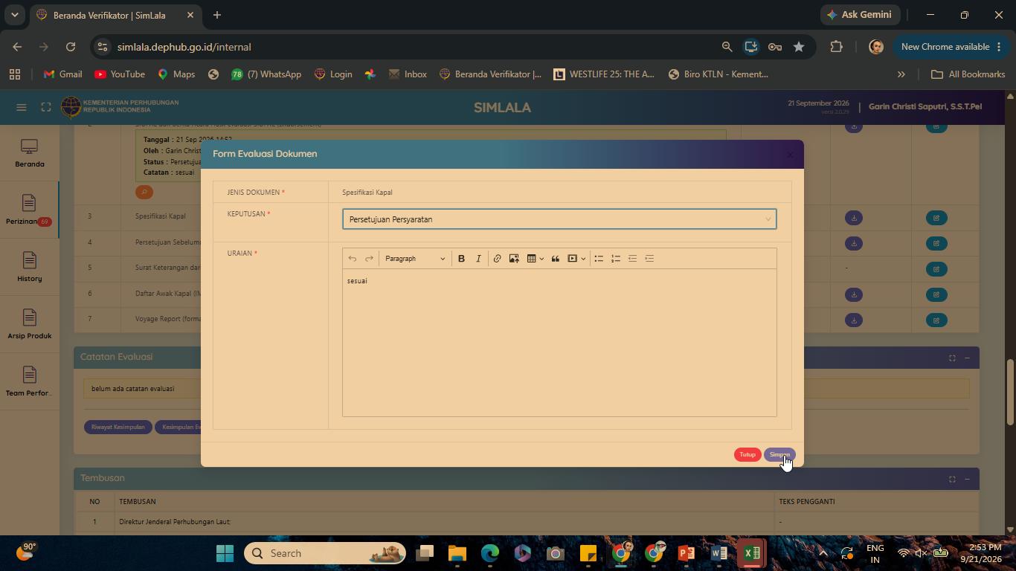Create a bulleted list

coord(599,259)
